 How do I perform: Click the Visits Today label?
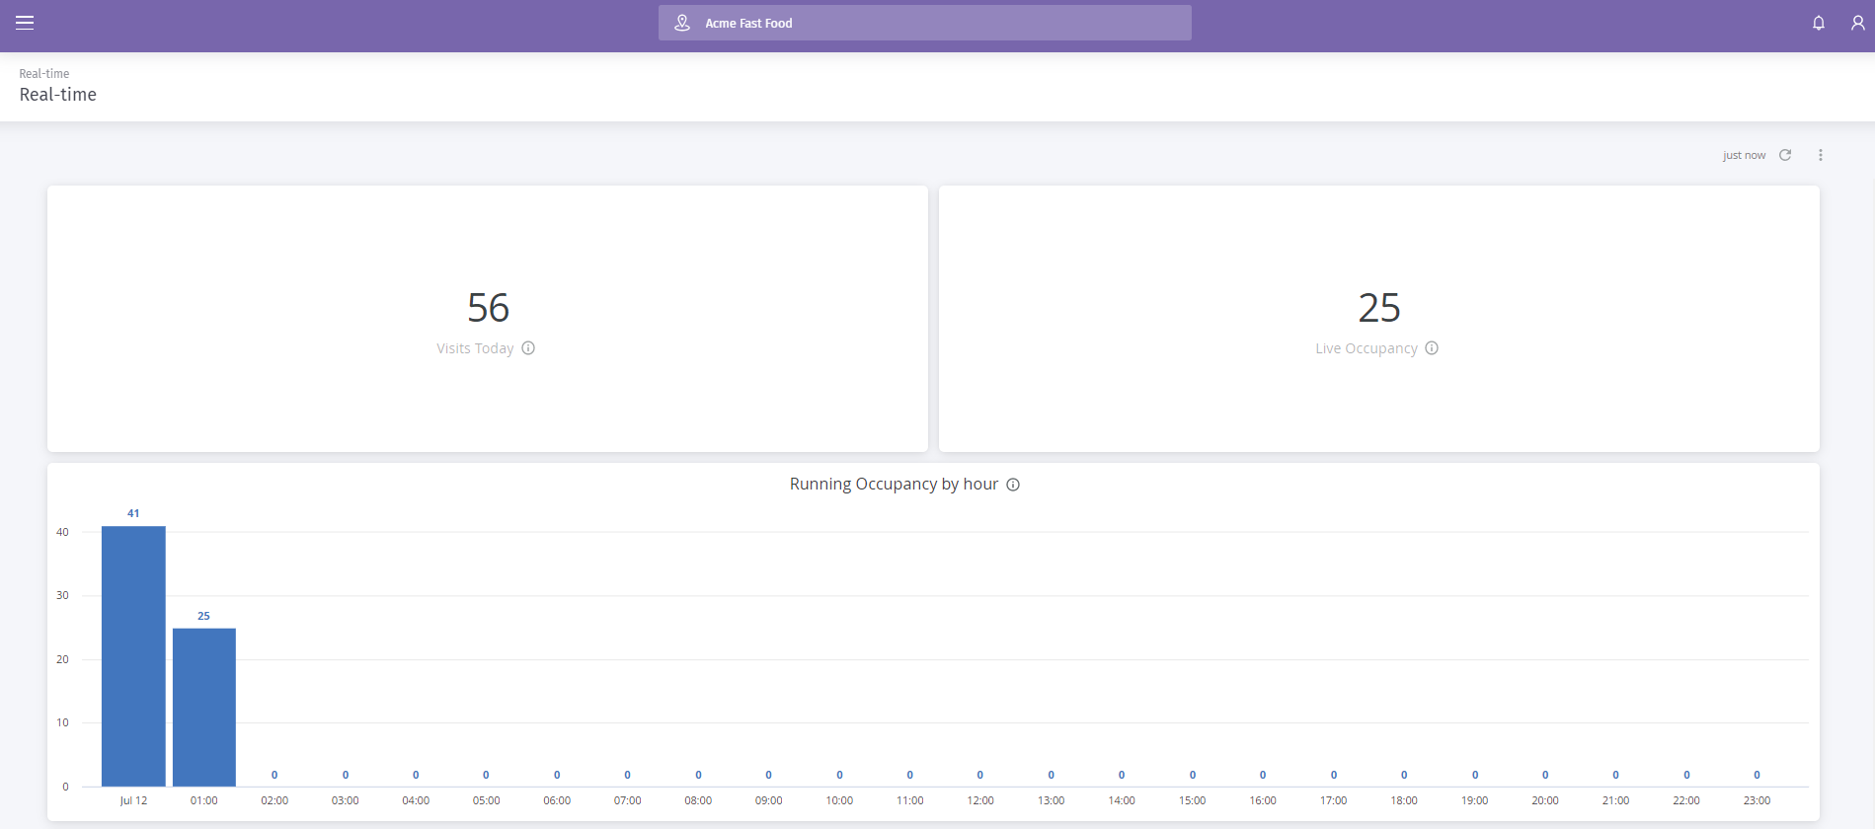point(475,348)
